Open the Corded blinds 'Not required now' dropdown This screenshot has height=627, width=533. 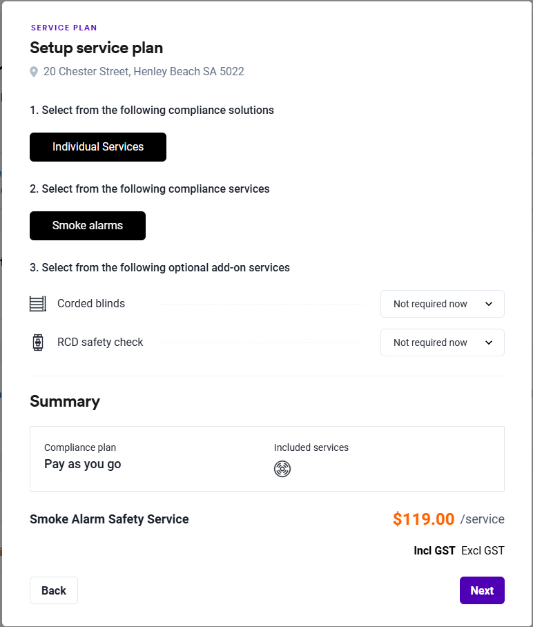pyautogui.click(x=443, y=304)
